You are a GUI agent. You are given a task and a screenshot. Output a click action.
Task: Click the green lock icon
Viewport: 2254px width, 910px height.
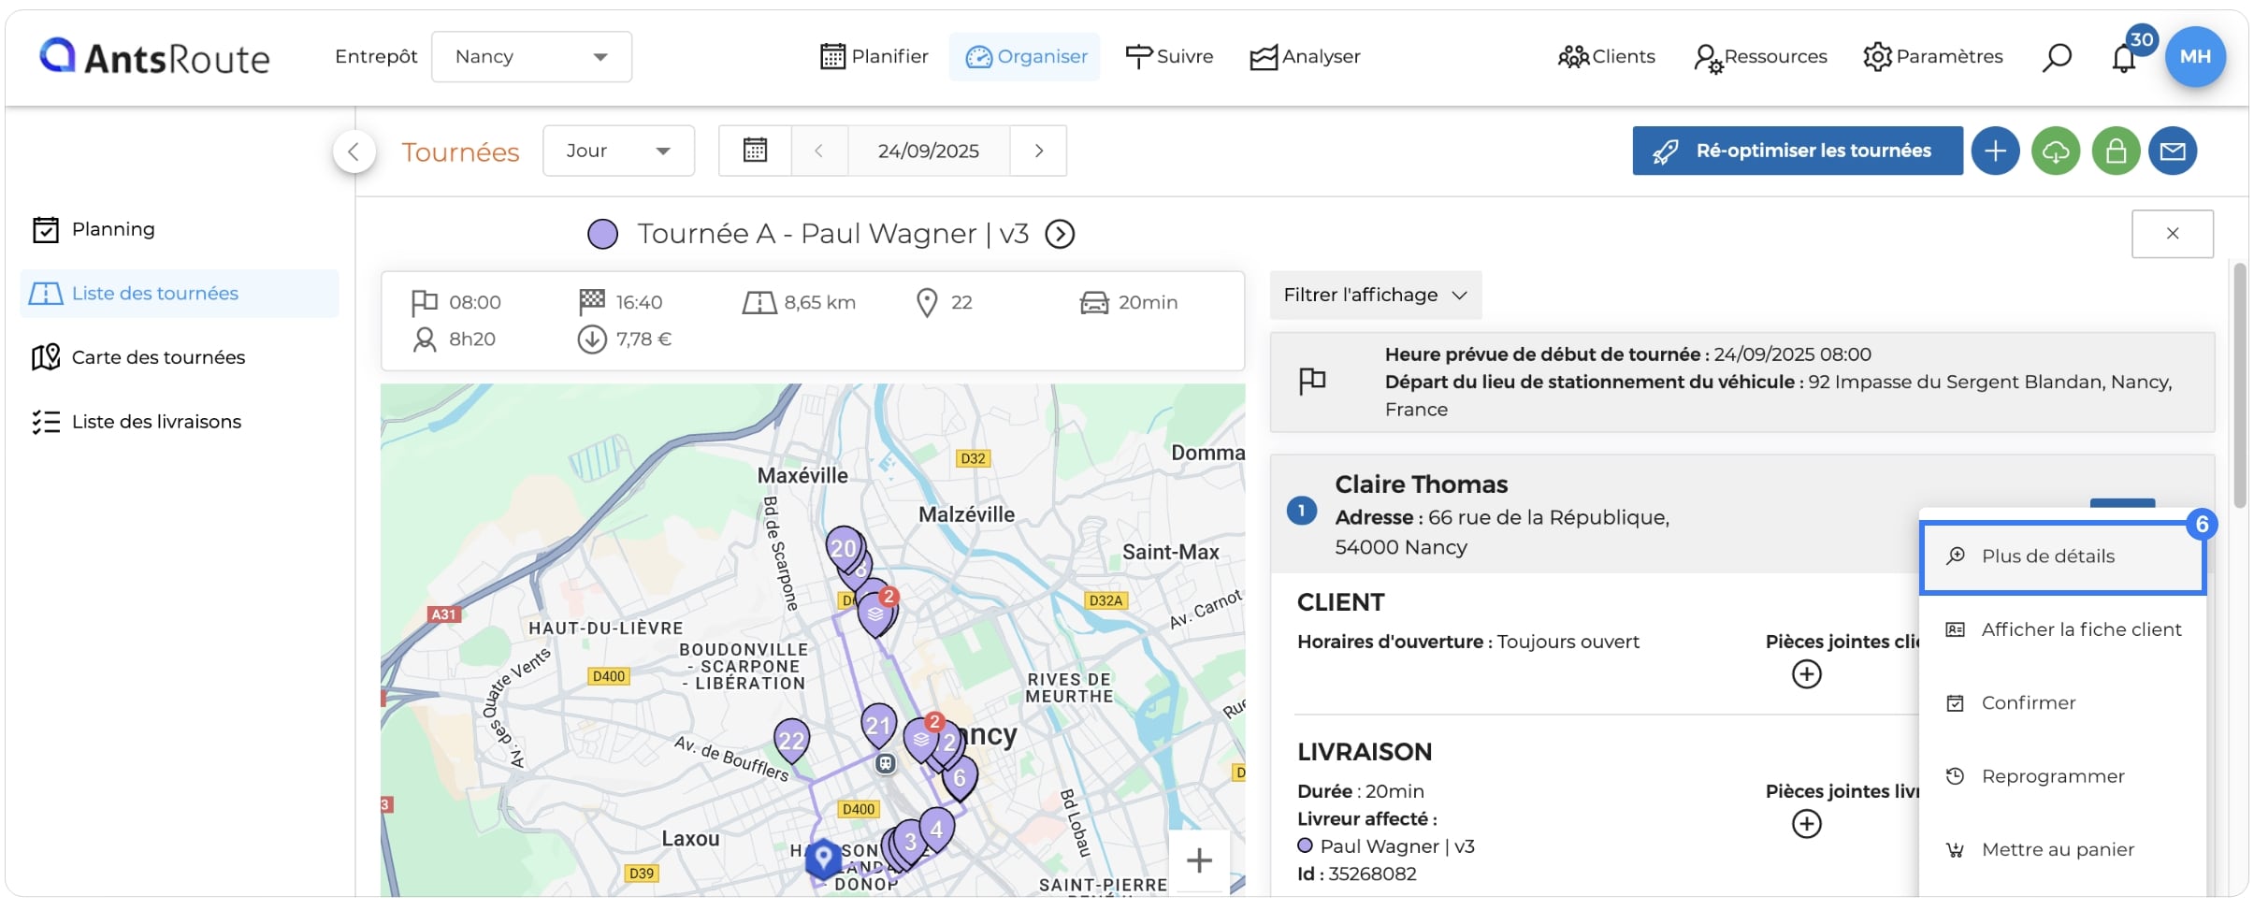2116,151
